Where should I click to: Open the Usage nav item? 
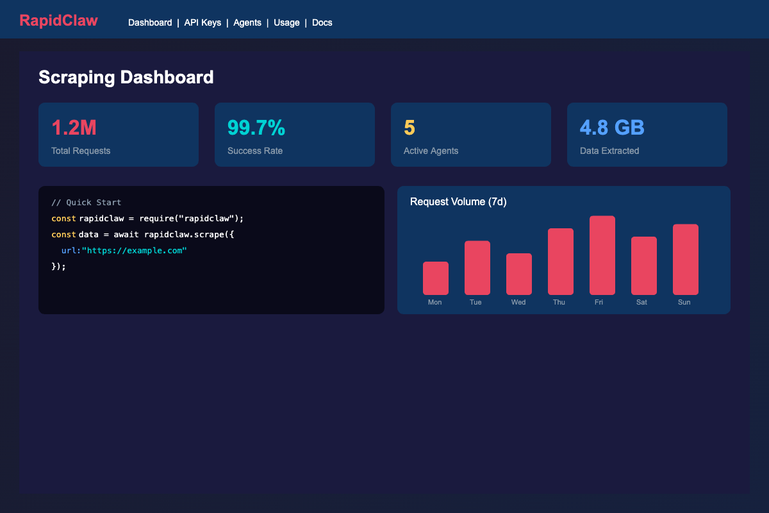point(286,22)
